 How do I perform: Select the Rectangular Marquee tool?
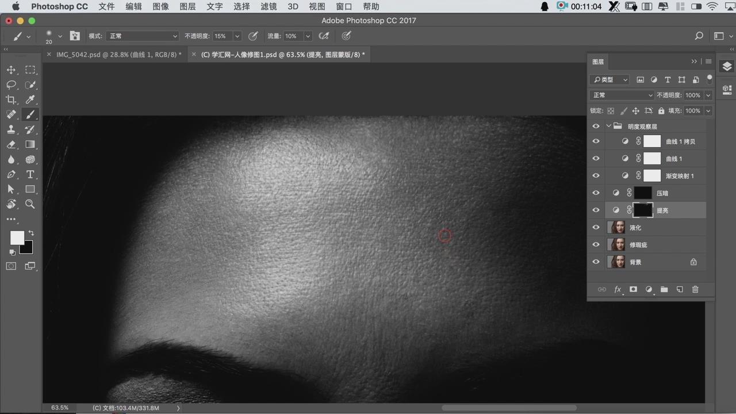pos(30,70)
